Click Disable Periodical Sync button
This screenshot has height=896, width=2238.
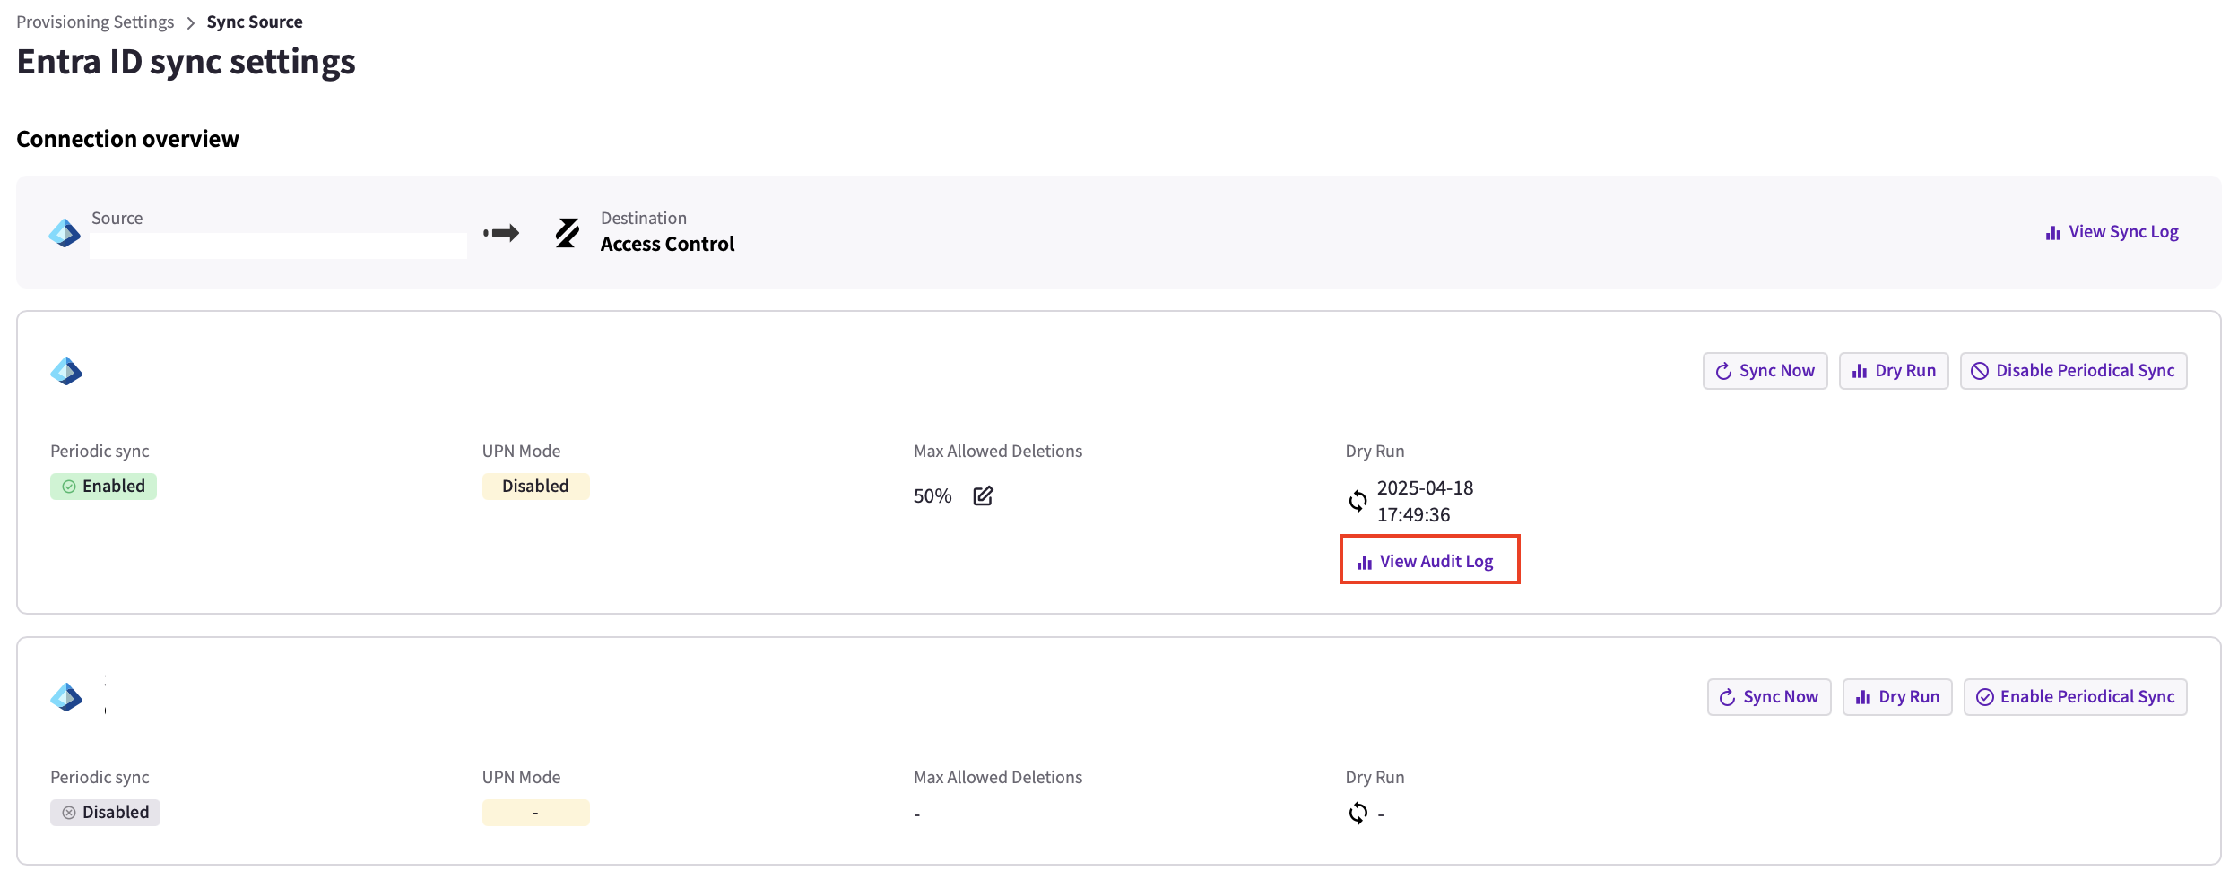click(2073, 371)
